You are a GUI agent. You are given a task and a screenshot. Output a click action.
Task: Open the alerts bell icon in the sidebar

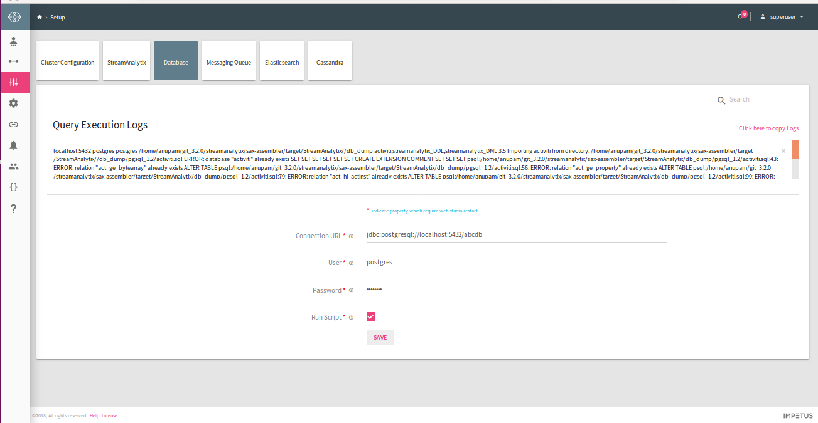pyautogui.click(x=14, y=145)
